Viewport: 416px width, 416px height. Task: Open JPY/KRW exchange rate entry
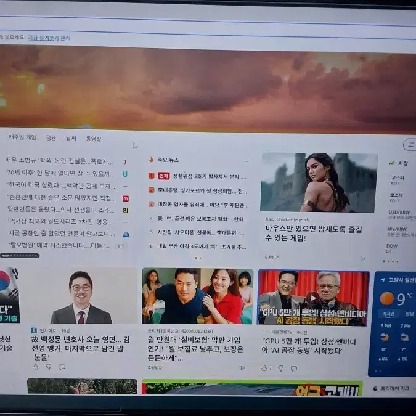point(401,231)
